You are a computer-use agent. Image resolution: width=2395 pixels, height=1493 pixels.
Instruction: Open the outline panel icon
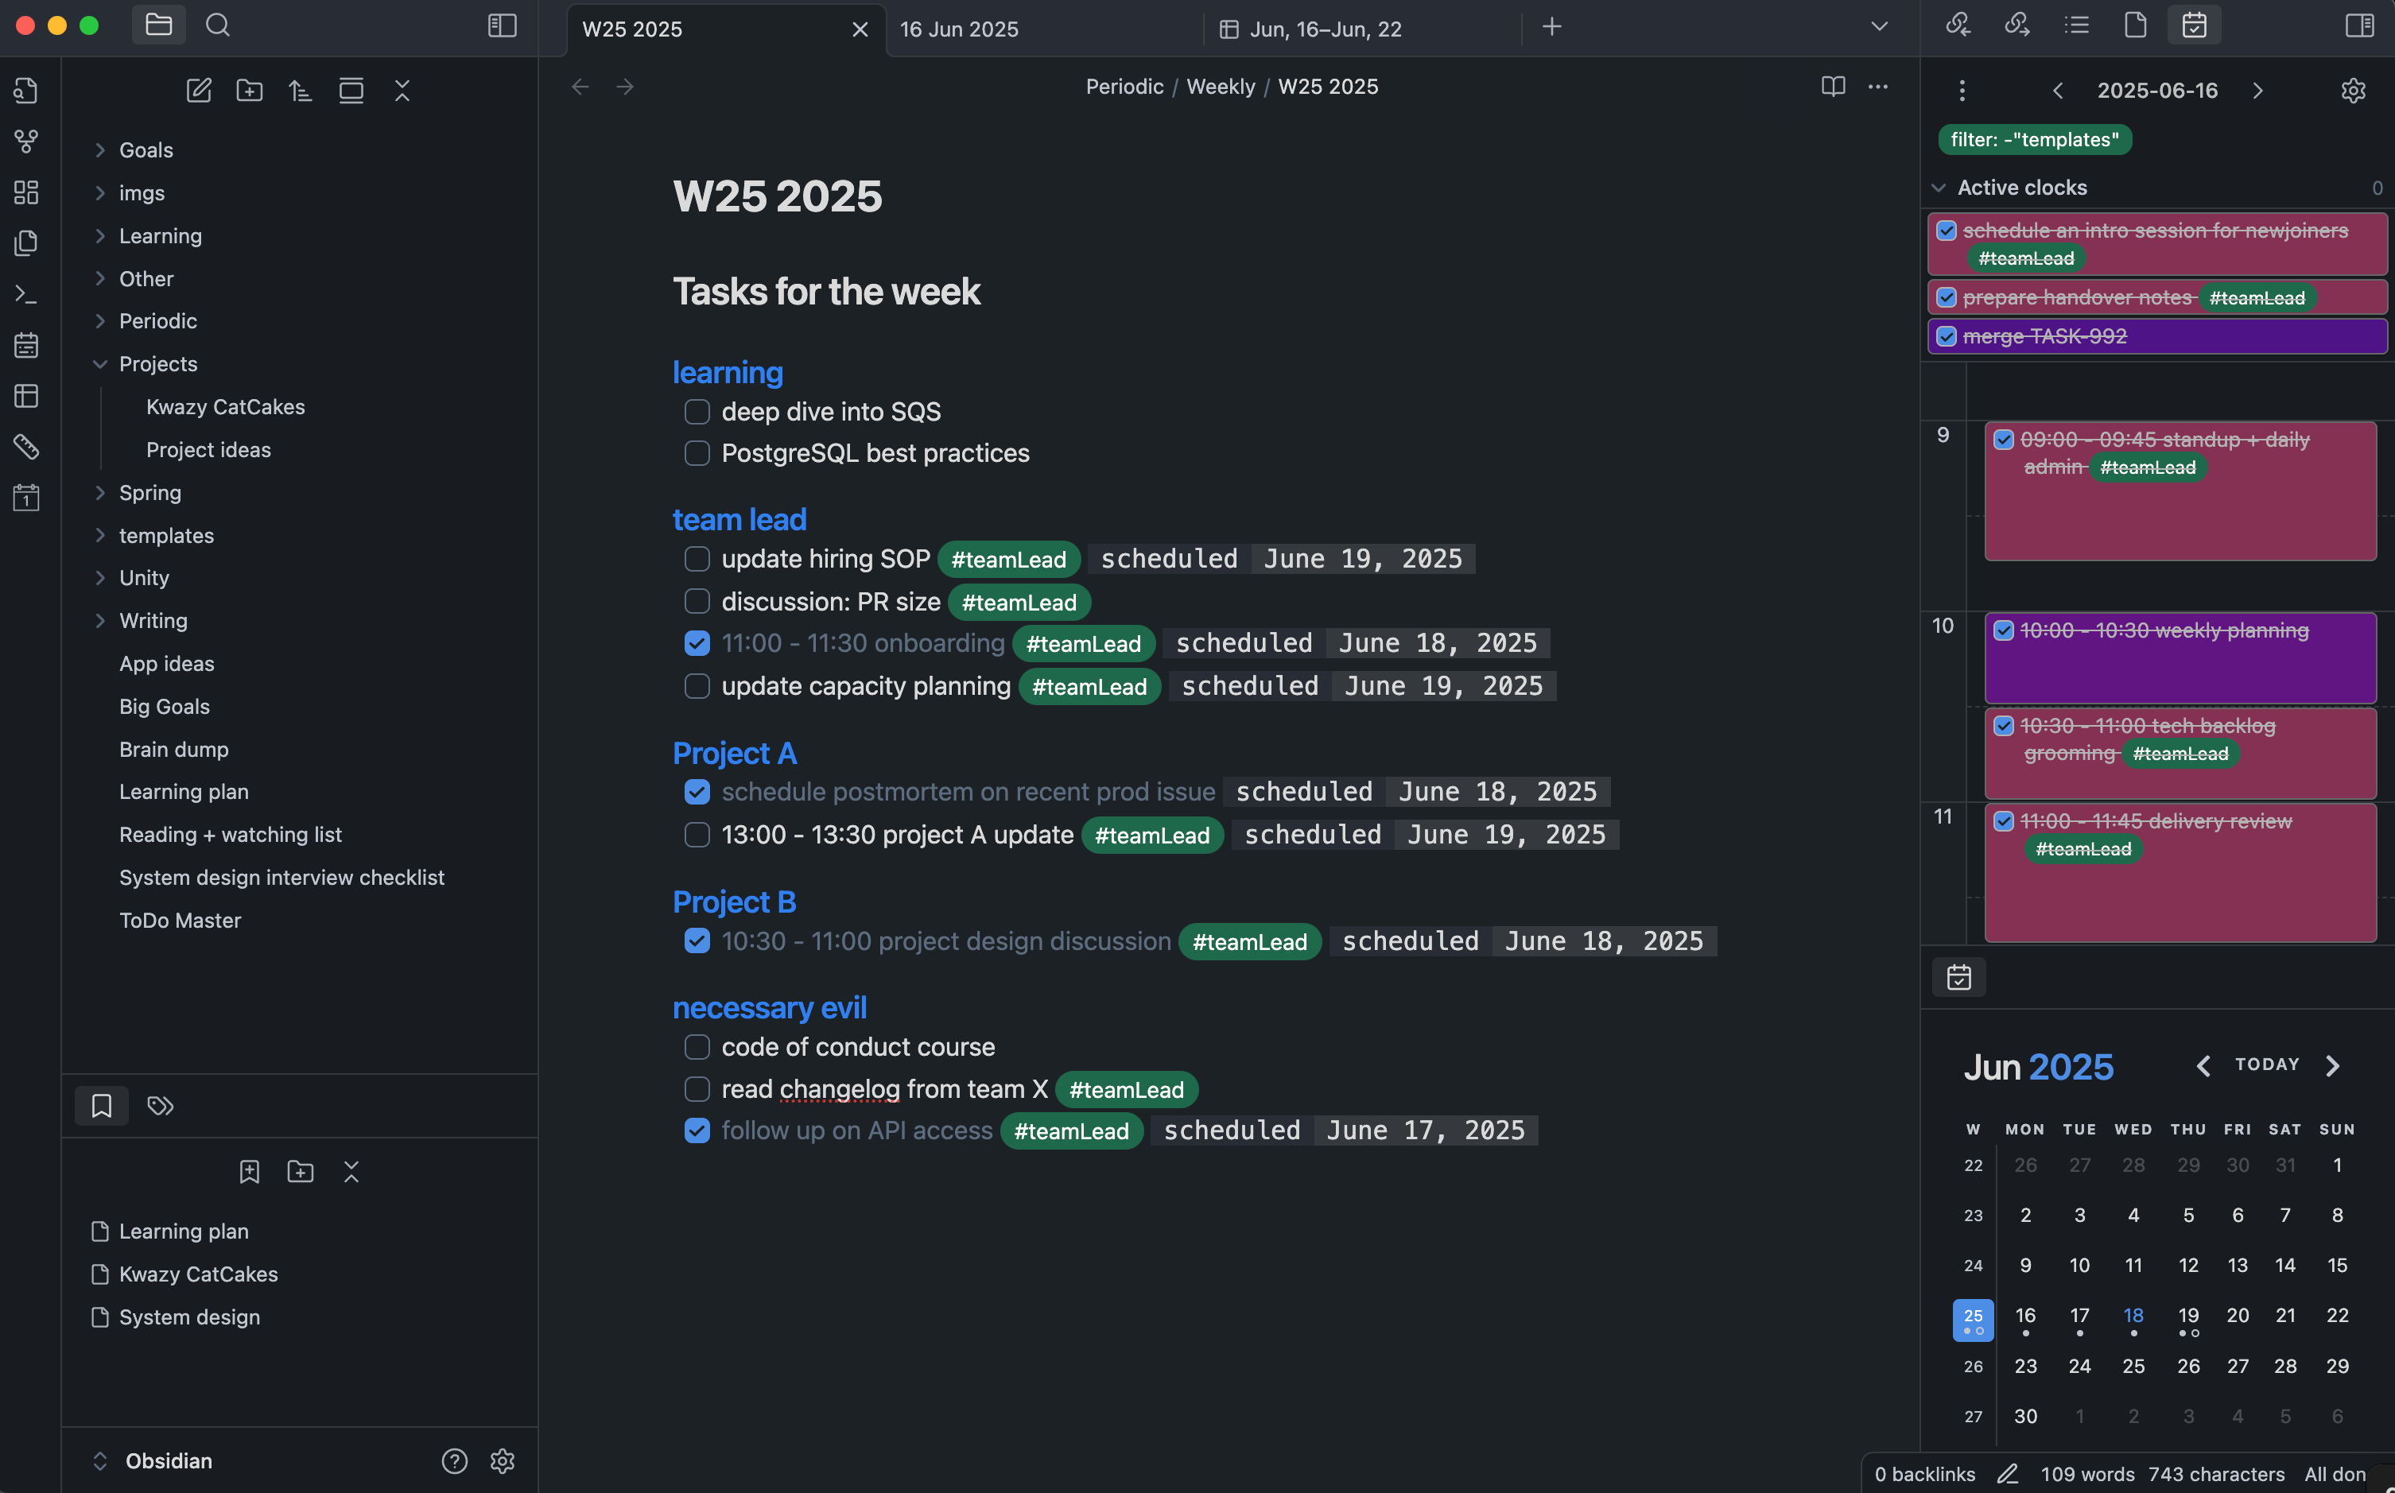tap(2076, 25)
